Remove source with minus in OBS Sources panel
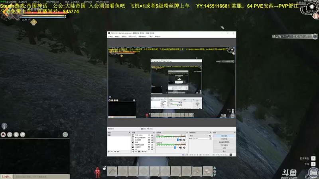 click(x=136, y=152)
